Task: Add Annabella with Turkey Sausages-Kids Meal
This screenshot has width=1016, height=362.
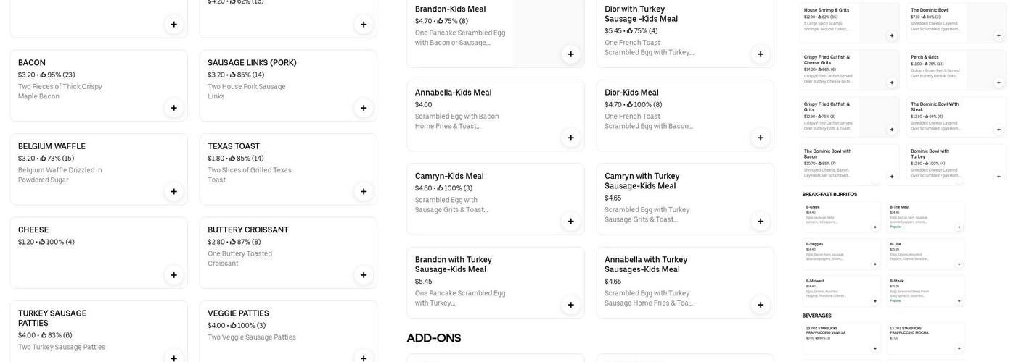Action: [x=761, y=305]
